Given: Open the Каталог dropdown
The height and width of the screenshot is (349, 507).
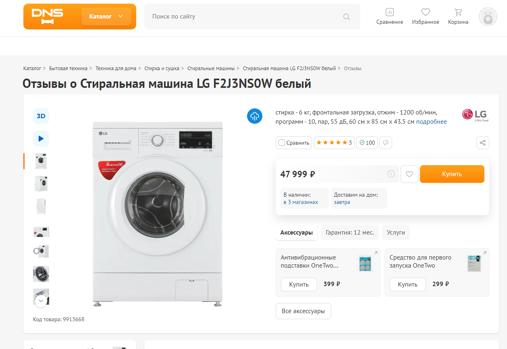Looking at the screenshot, I should click(106, 16).
